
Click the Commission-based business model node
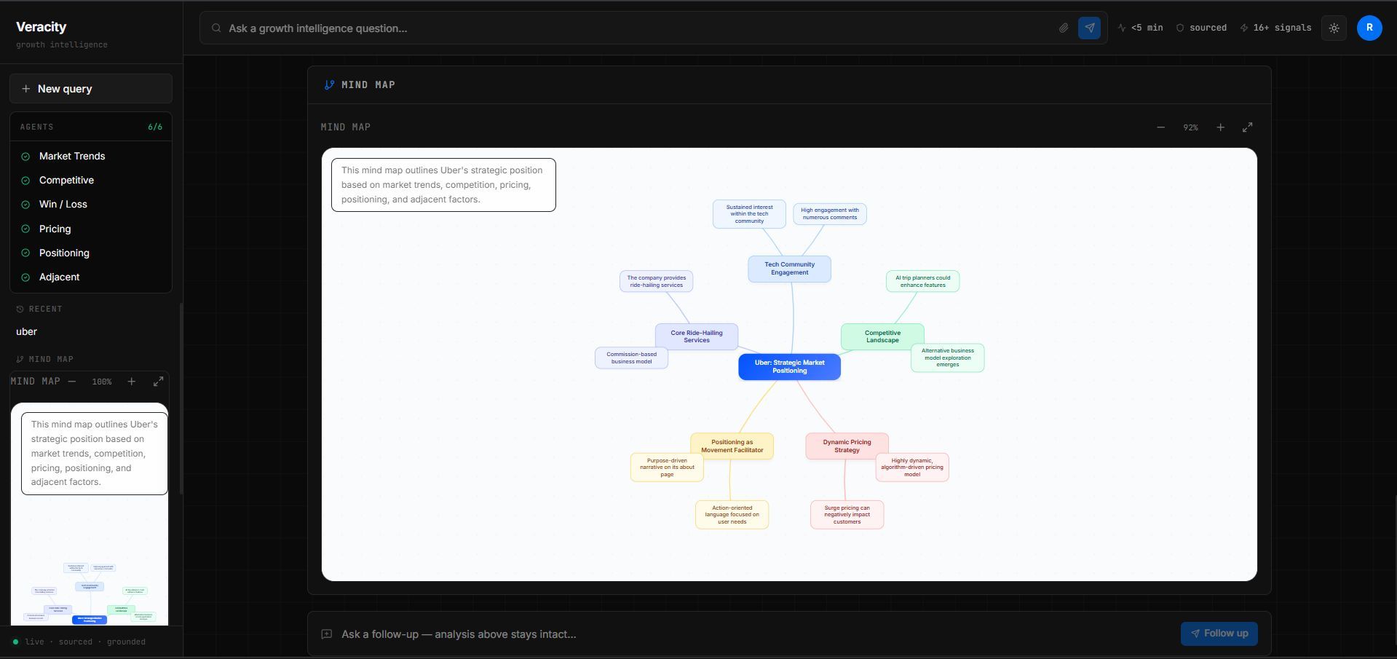pyautogui.click(x=631, y=358)
